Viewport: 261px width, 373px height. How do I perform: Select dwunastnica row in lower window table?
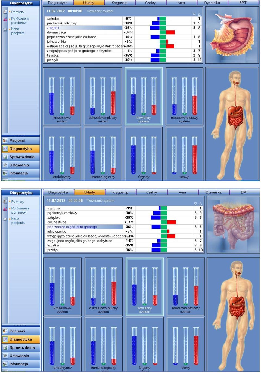(124, 222)
